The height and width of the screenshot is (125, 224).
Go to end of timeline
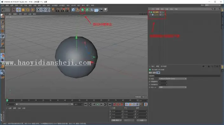click(x=110, y=104)
